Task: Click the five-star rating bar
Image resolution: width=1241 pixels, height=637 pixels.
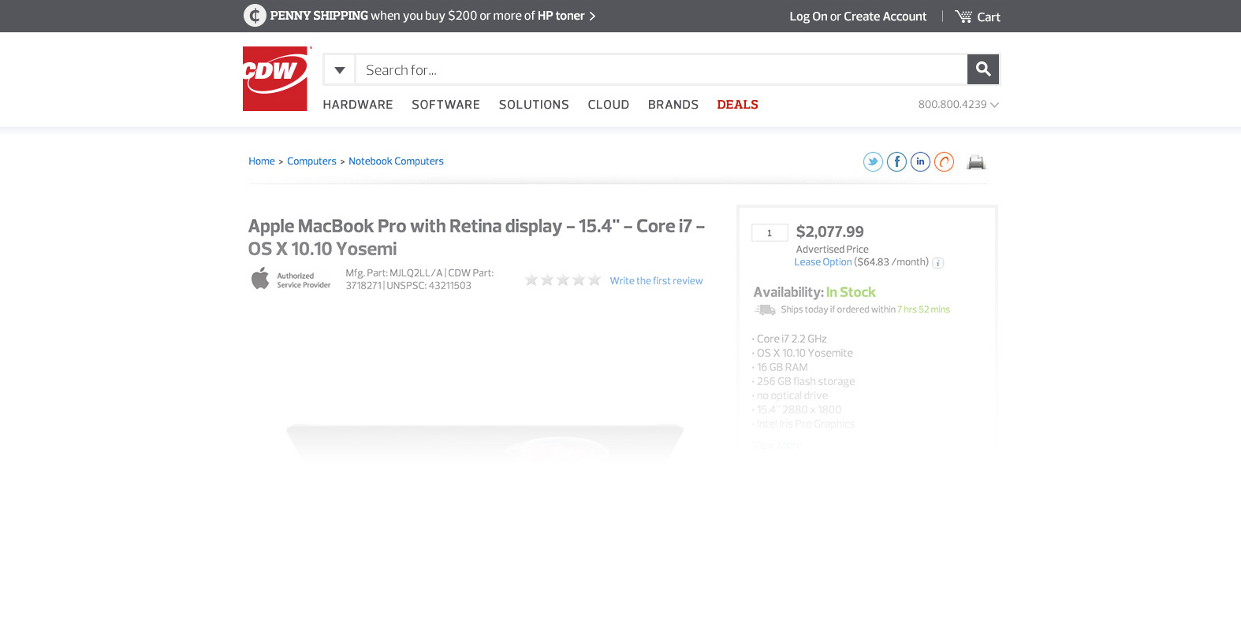Action: click(563, 280)
